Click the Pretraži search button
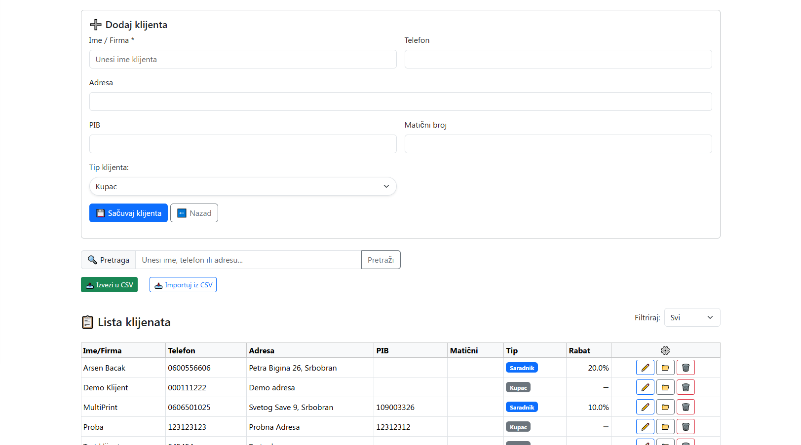Viewport: 801px width, 445px height. tap(381, 260)
